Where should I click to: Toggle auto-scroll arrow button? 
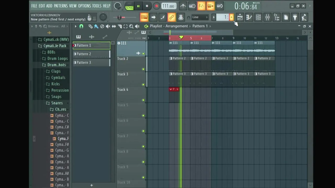[153, 17]
